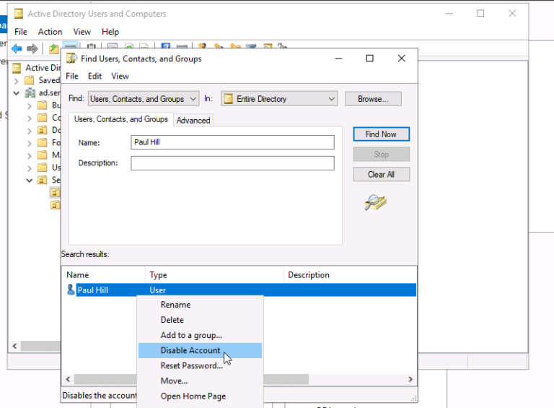Click the Paul Hill user icon
554x408 pixels.
click(x=71, y=290)
